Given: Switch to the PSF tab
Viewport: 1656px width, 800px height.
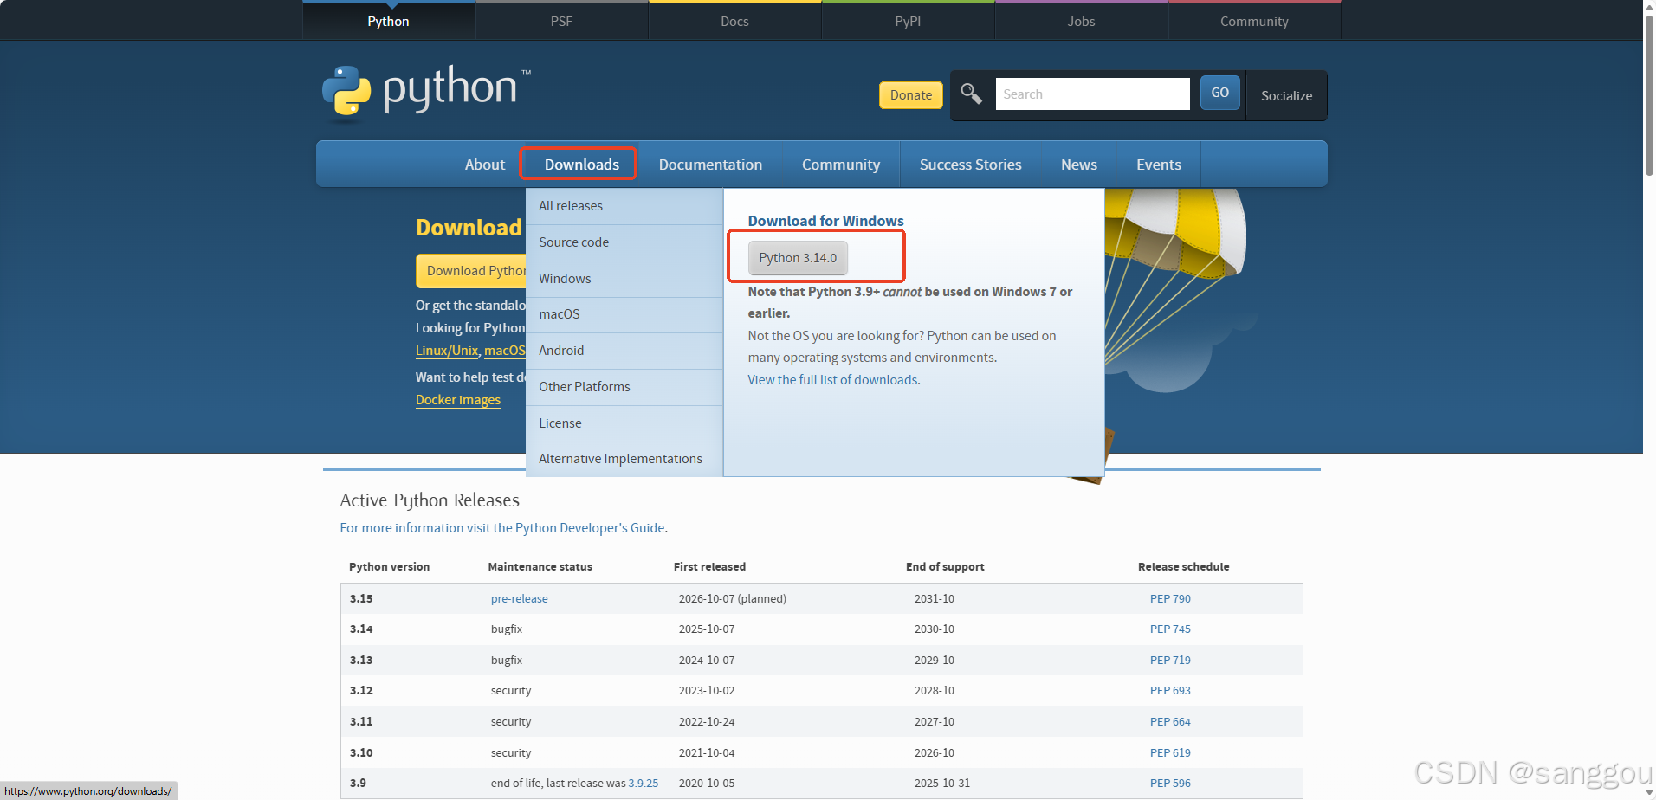Looking at the screenshot, I should pos(561,20).
